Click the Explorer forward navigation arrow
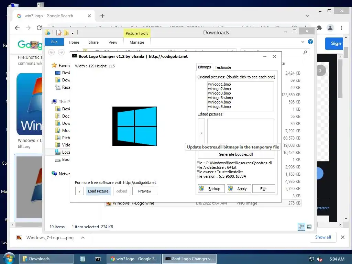352x264 pixels. pyautogui.click(x=61, y=52)
